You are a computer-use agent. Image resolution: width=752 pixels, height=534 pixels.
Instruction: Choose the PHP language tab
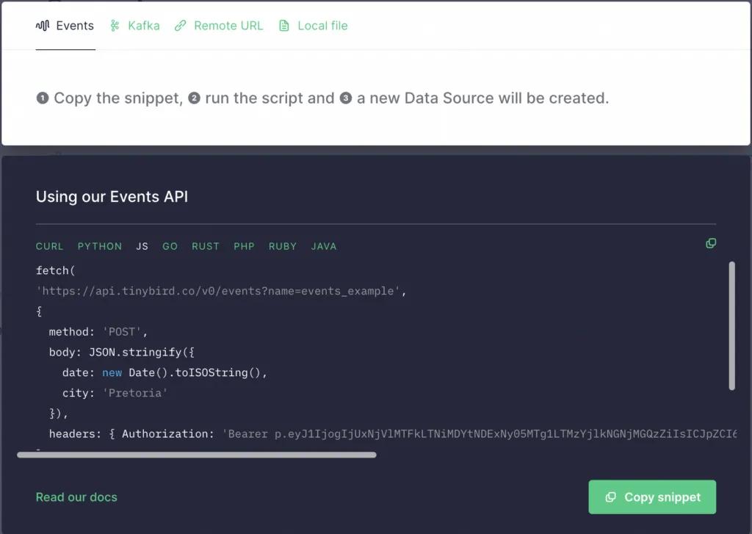click(x=244, y=247)
